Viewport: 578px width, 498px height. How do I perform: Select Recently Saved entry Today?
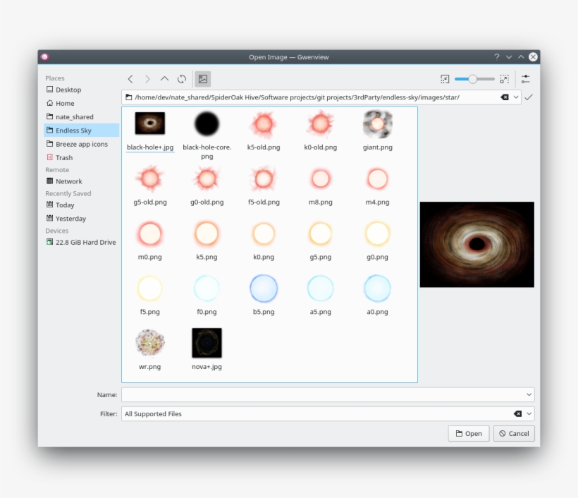(x=65, y=205)
